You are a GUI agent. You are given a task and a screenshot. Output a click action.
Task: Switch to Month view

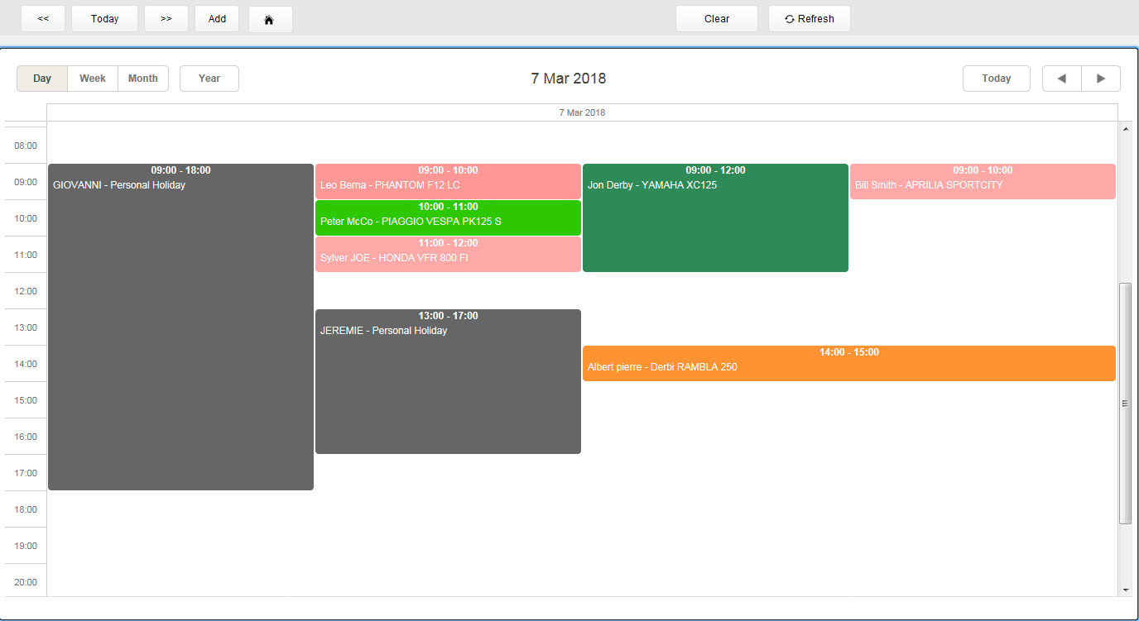143,79
